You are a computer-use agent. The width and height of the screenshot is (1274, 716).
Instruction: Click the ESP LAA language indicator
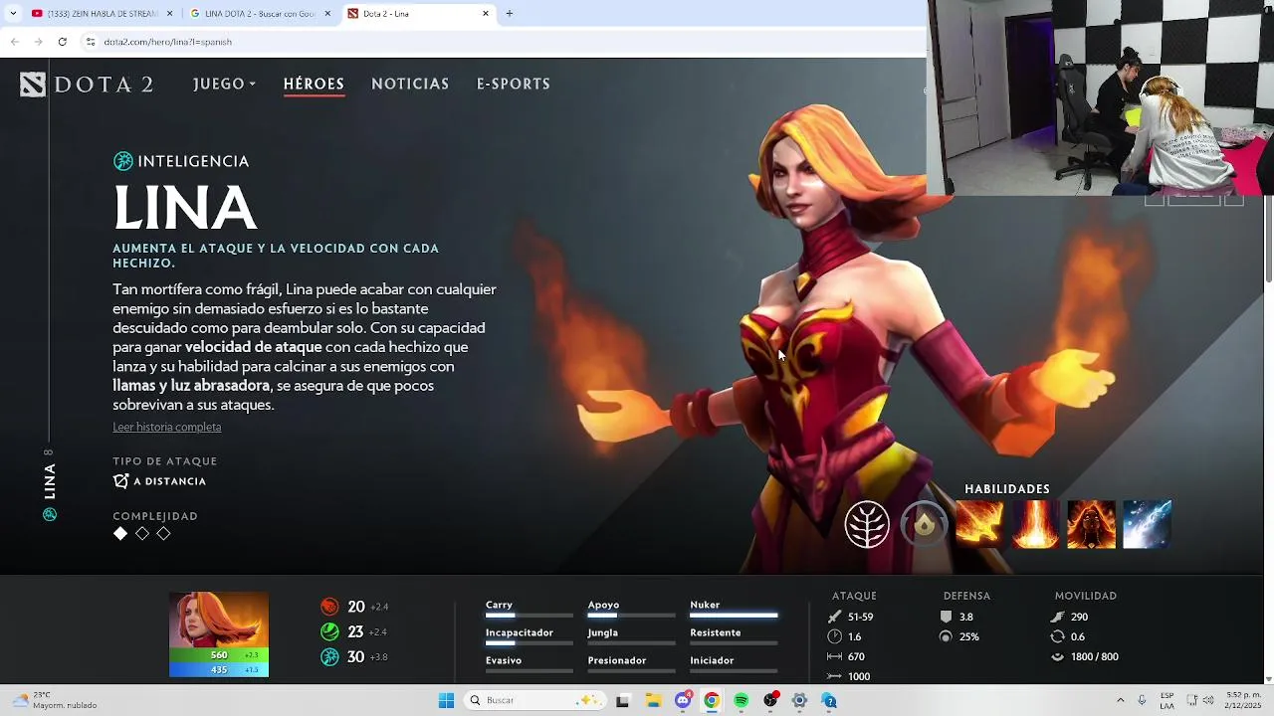tap(1167, 700)
